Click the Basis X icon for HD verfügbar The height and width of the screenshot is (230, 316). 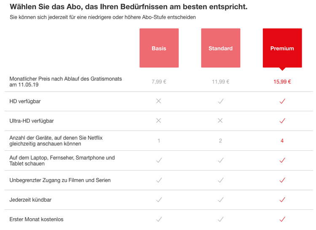158,101
